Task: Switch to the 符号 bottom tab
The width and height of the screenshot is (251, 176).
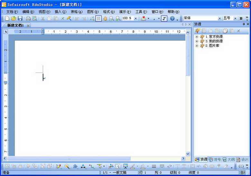Action: pyautogui.click(x=215, y=159)
